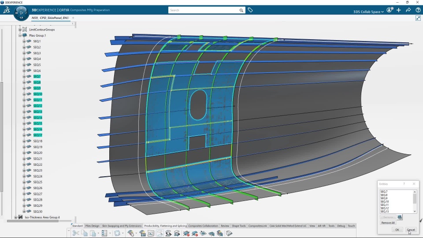Select SEQ.25 in the tree
This screenshot has width=423, height=238.
[x=38, y=182]
